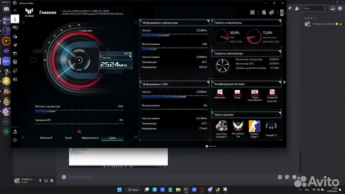The image size is (345, 194).
Task: Launch the Tom Clancy's The Division icon
Action: (x=238, y=126)
